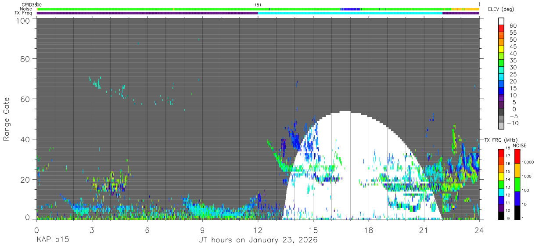Click the "24" tick on the UT hours axis
The image size is (539, 249).
(x=479, y=230)
